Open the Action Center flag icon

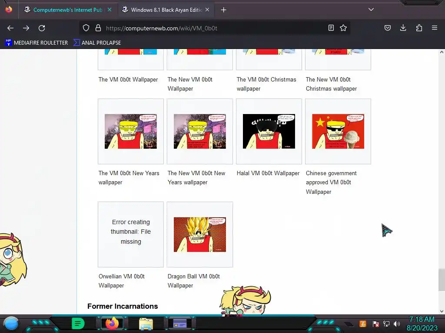point(376,323)
